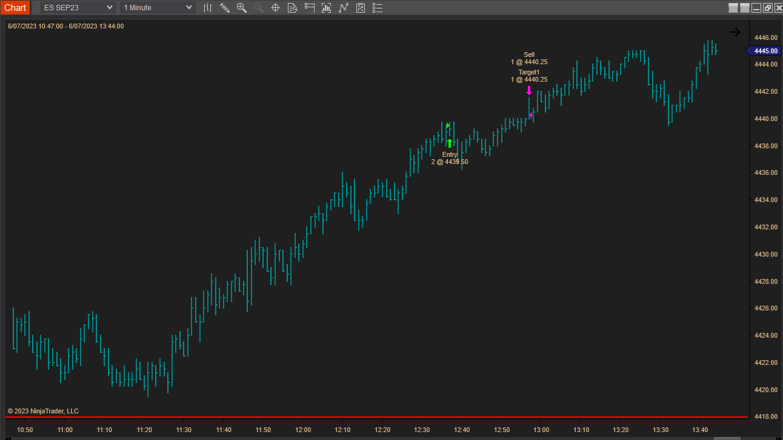
Task: Toggle the Chart Trader panel icon
Action: point(310,8)
